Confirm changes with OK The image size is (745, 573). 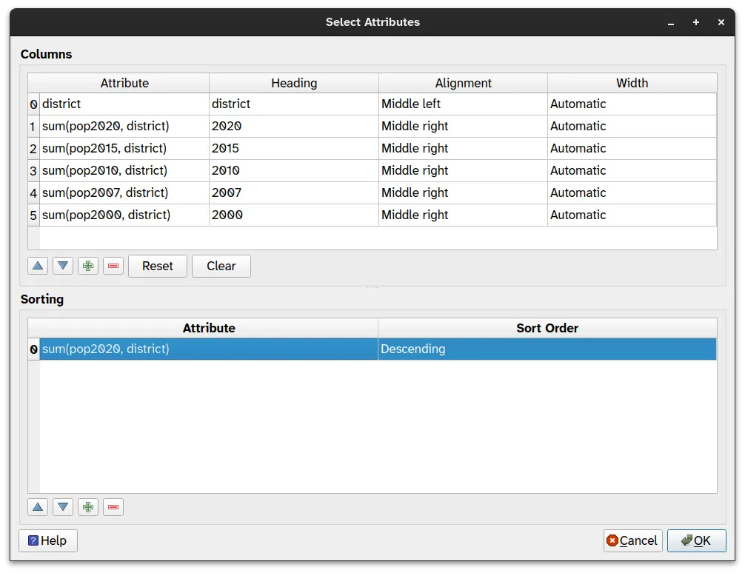[696, 540]
